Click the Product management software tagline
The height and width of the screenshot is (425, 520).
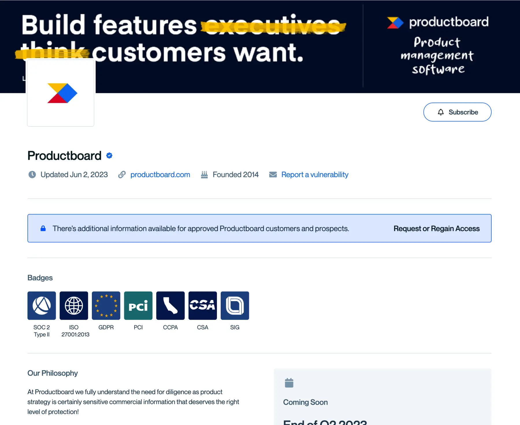pyautogui.click(x=437, y=55)
